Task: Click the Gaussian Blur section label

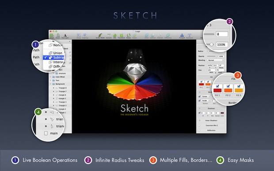Action: coord(211,125)
